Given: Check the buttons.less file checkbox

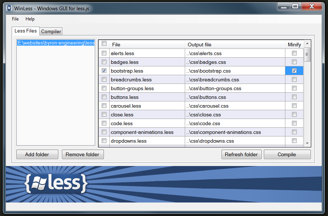Looking at the screenshot, I should click(x=104, y=97).
